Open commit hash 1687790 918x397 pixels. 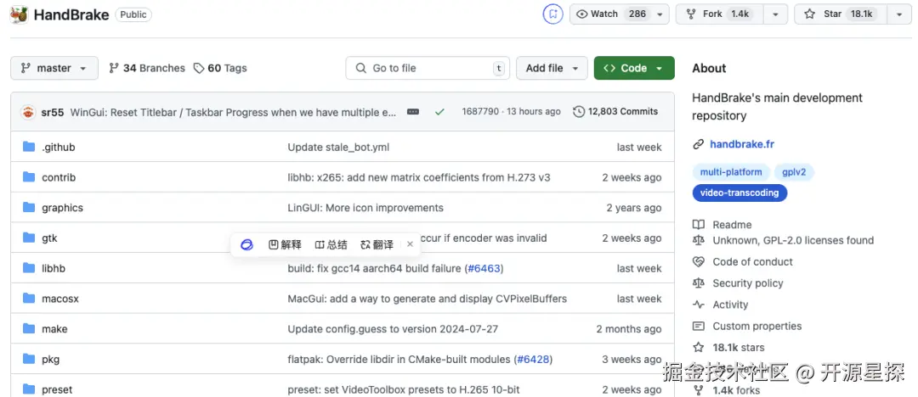[x=480, y=112]
